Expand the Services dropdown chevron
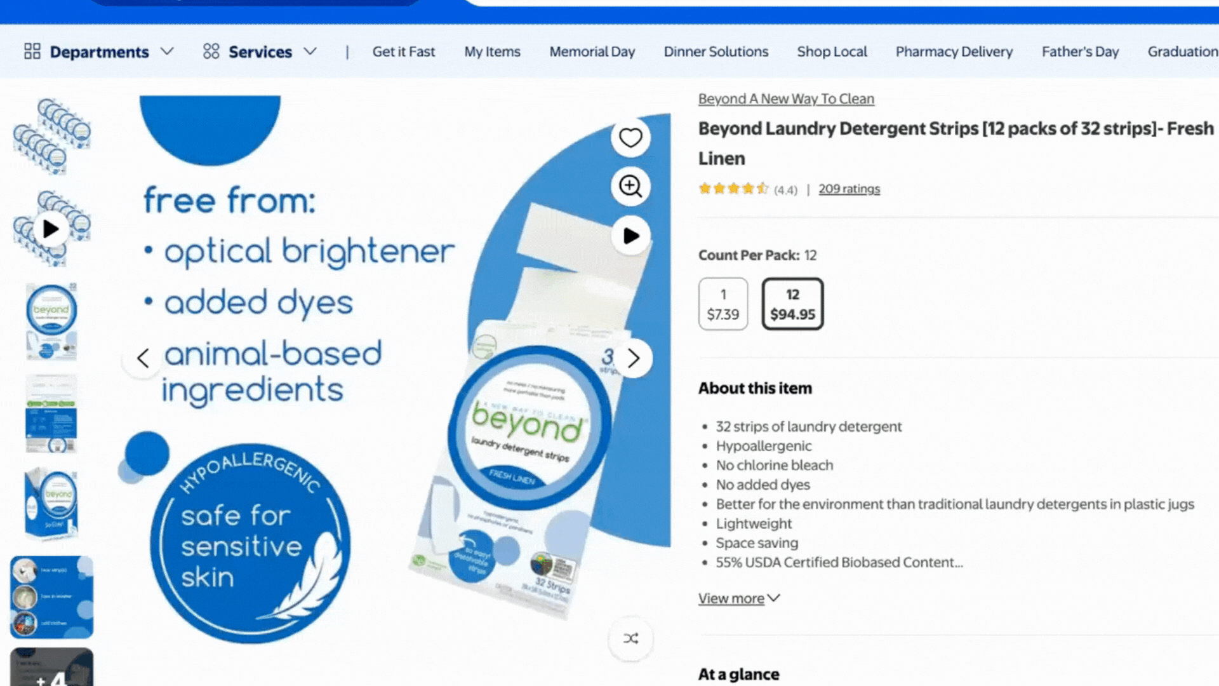1219x686 pixels. click(x=310, y=51)
